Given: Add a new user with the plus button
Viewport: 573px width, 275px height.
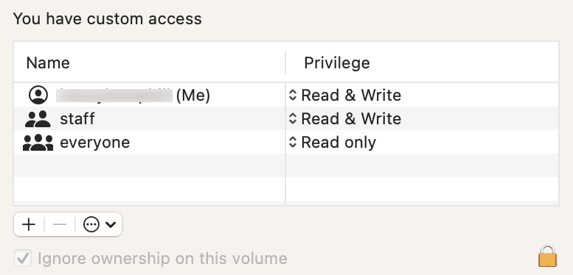Looking at the screenshot, I should point(29,225).
